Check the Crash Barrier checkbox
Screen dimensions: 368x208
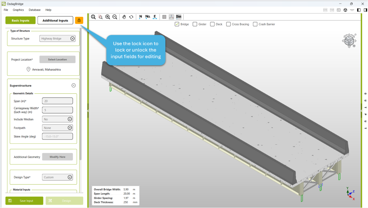coord(255,24)
